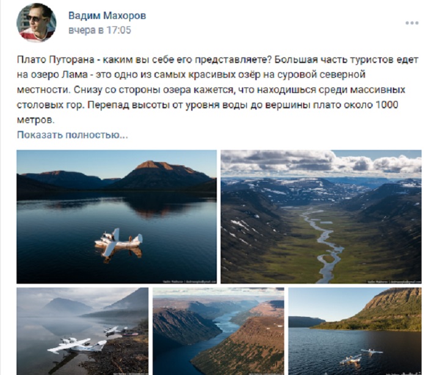Click the word метров ending the post

click(35, 120)
